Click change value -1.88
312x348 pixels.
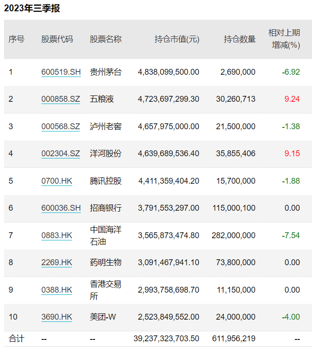pyautogui.click(x=291, y=181)
